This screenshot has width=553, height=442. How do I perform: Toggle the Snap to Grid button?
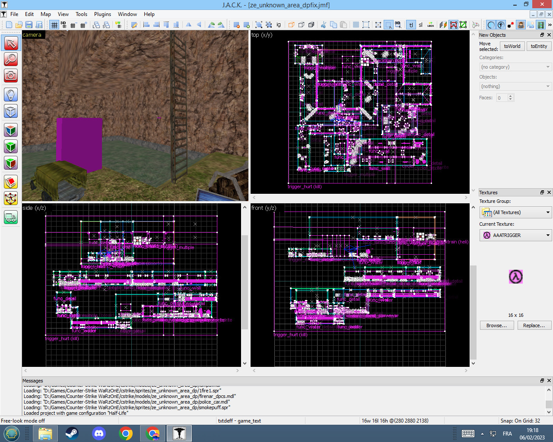(54, 25)
